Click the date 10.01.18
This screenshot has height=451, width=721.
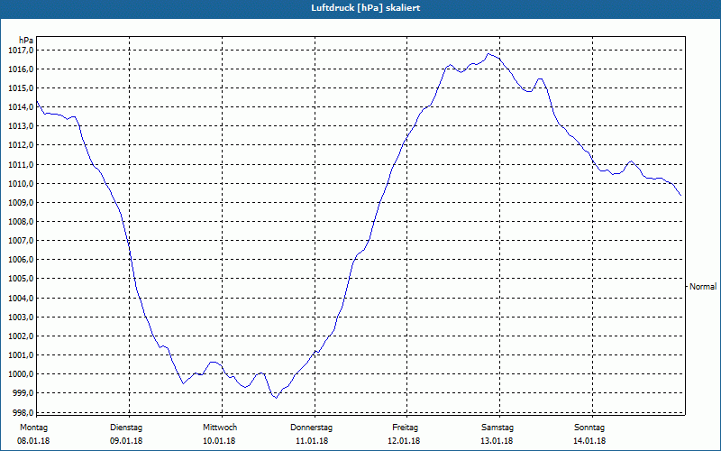point(219,441)
